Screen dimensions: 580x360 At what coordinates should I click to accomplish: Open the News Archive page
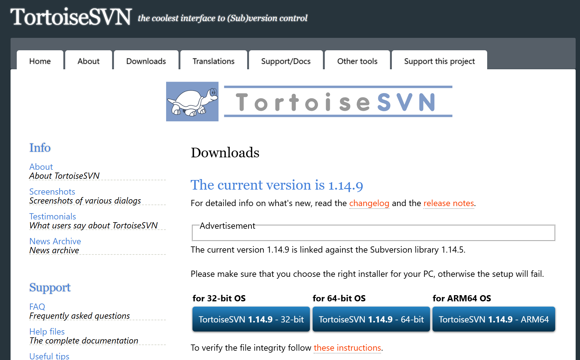[x=55, y=241]
